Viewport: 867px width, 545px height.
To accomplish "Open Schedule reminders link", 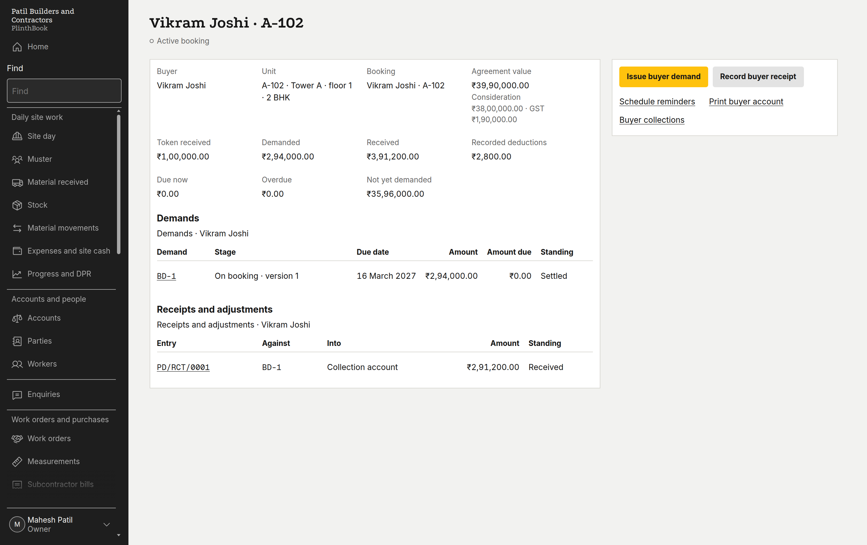I will coord(657,102).
